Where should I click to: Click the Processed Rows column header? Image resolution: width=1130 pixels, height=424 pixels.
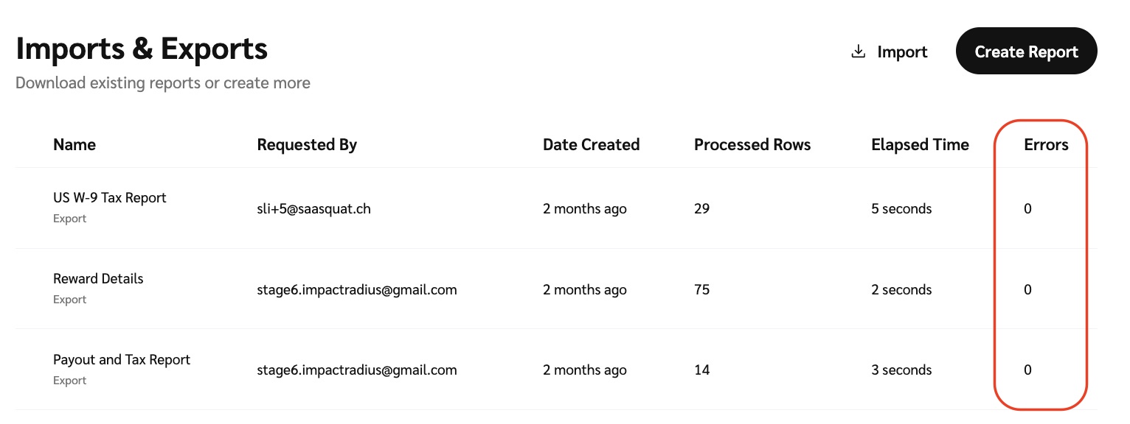752,145
